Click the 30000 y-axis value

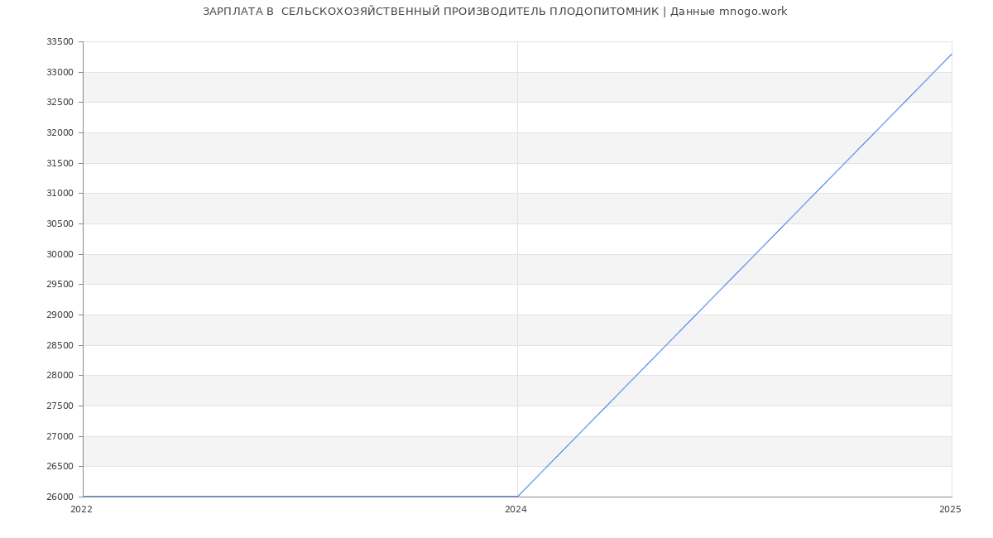pyautogui.click(x=60, y=254)
